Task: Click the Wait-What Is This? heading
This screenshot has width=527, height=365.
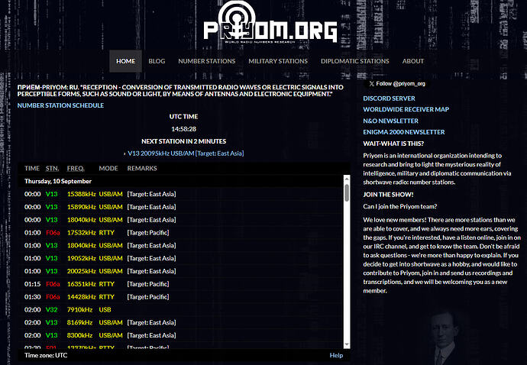Action: tap(393, 144)
